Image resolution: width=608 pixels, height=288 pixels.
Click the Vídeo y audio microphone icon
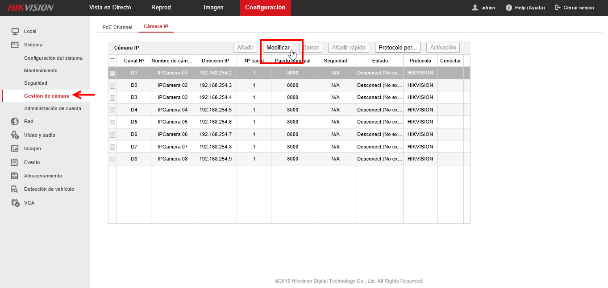(x=15, y=135)
